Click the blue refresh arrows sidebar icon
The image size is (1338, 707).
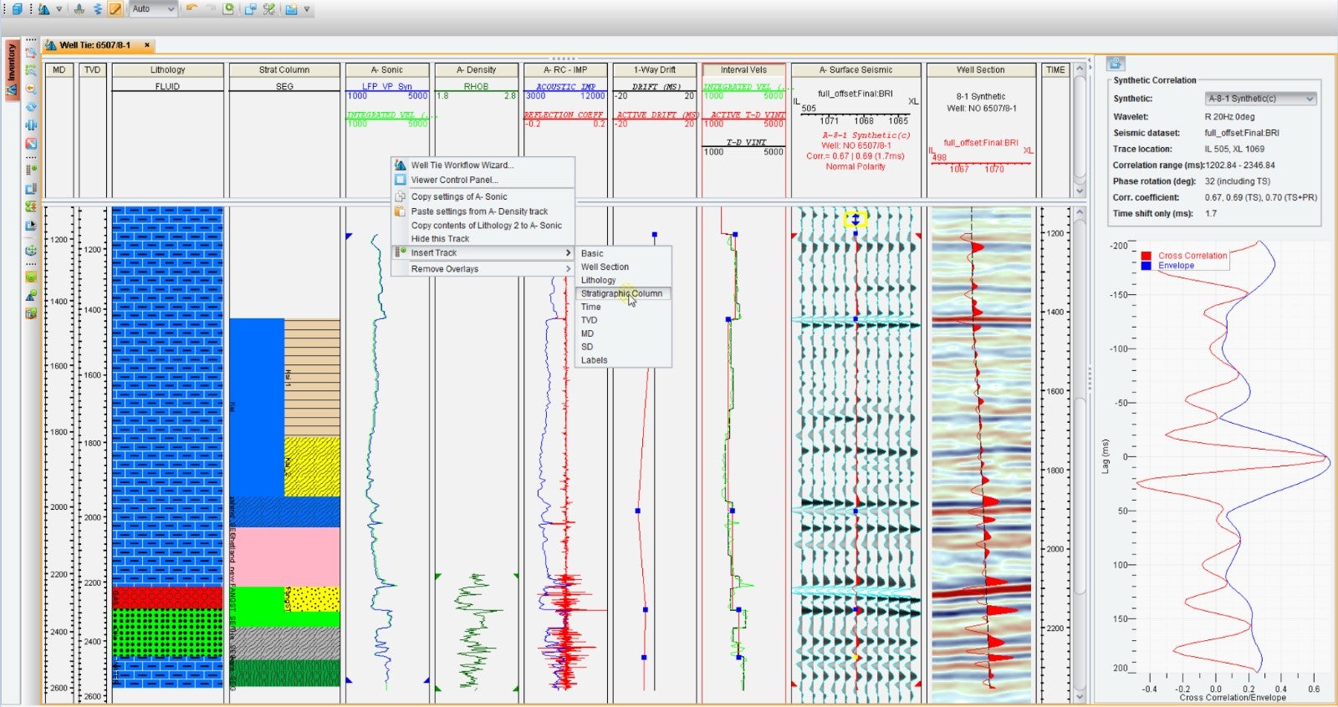coord(31,107)
